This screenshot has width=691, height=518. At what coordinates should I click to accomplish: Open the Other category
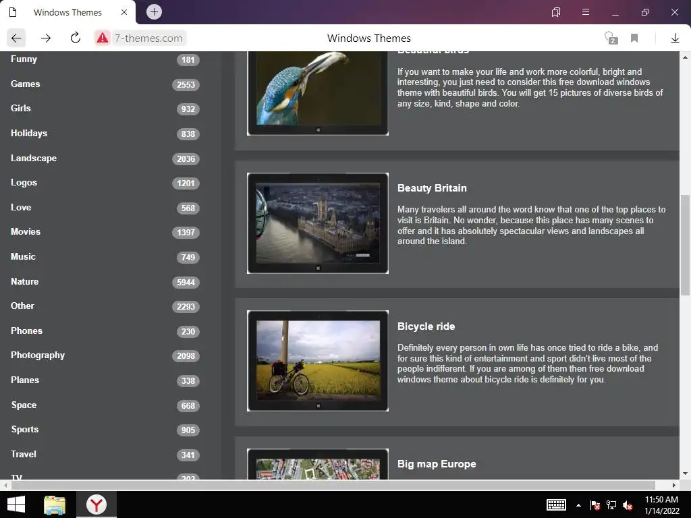tap(22, 306)
